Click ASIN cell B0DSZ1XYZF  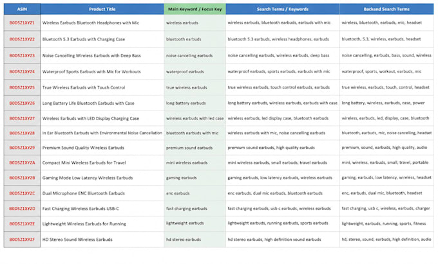(x=22, y=239)
